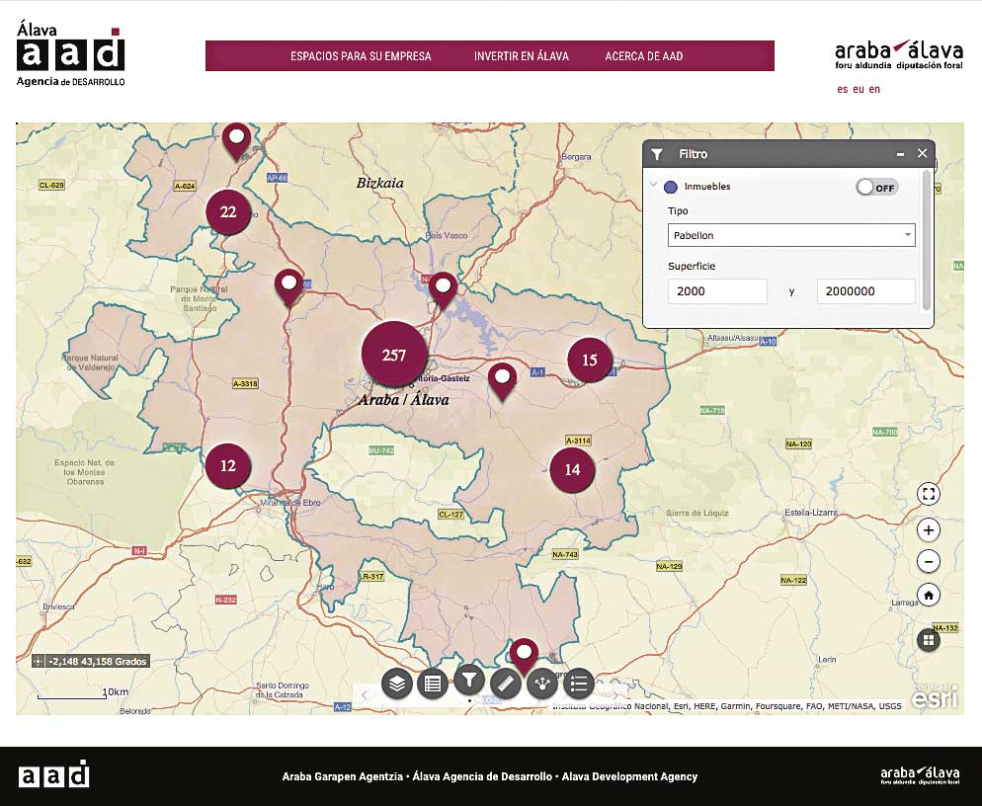Open the legend list widget

579,684
